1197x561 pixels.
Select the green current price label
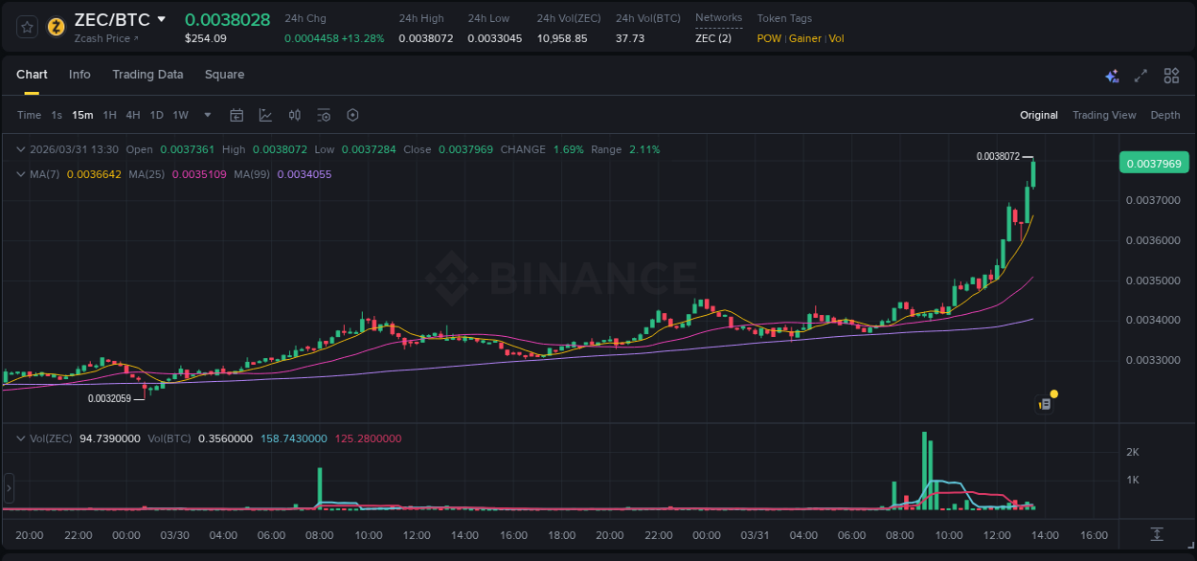click(1152, 163)
